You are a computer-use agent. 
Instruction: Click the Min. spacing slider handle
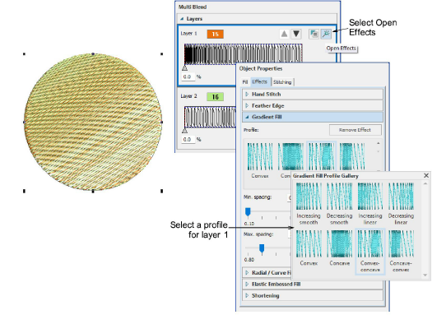click(x=248, y=212)
